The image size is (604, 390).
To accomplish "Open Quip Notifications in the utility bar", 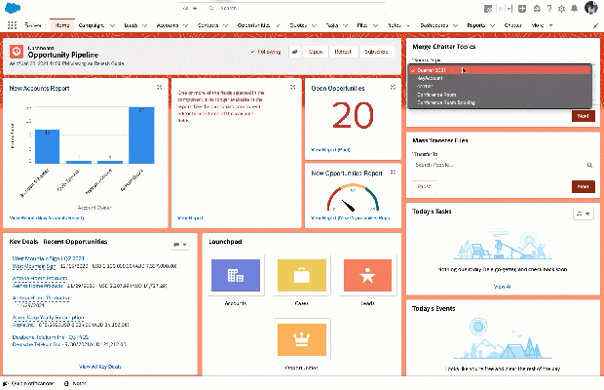I will (x=28, y=383).
